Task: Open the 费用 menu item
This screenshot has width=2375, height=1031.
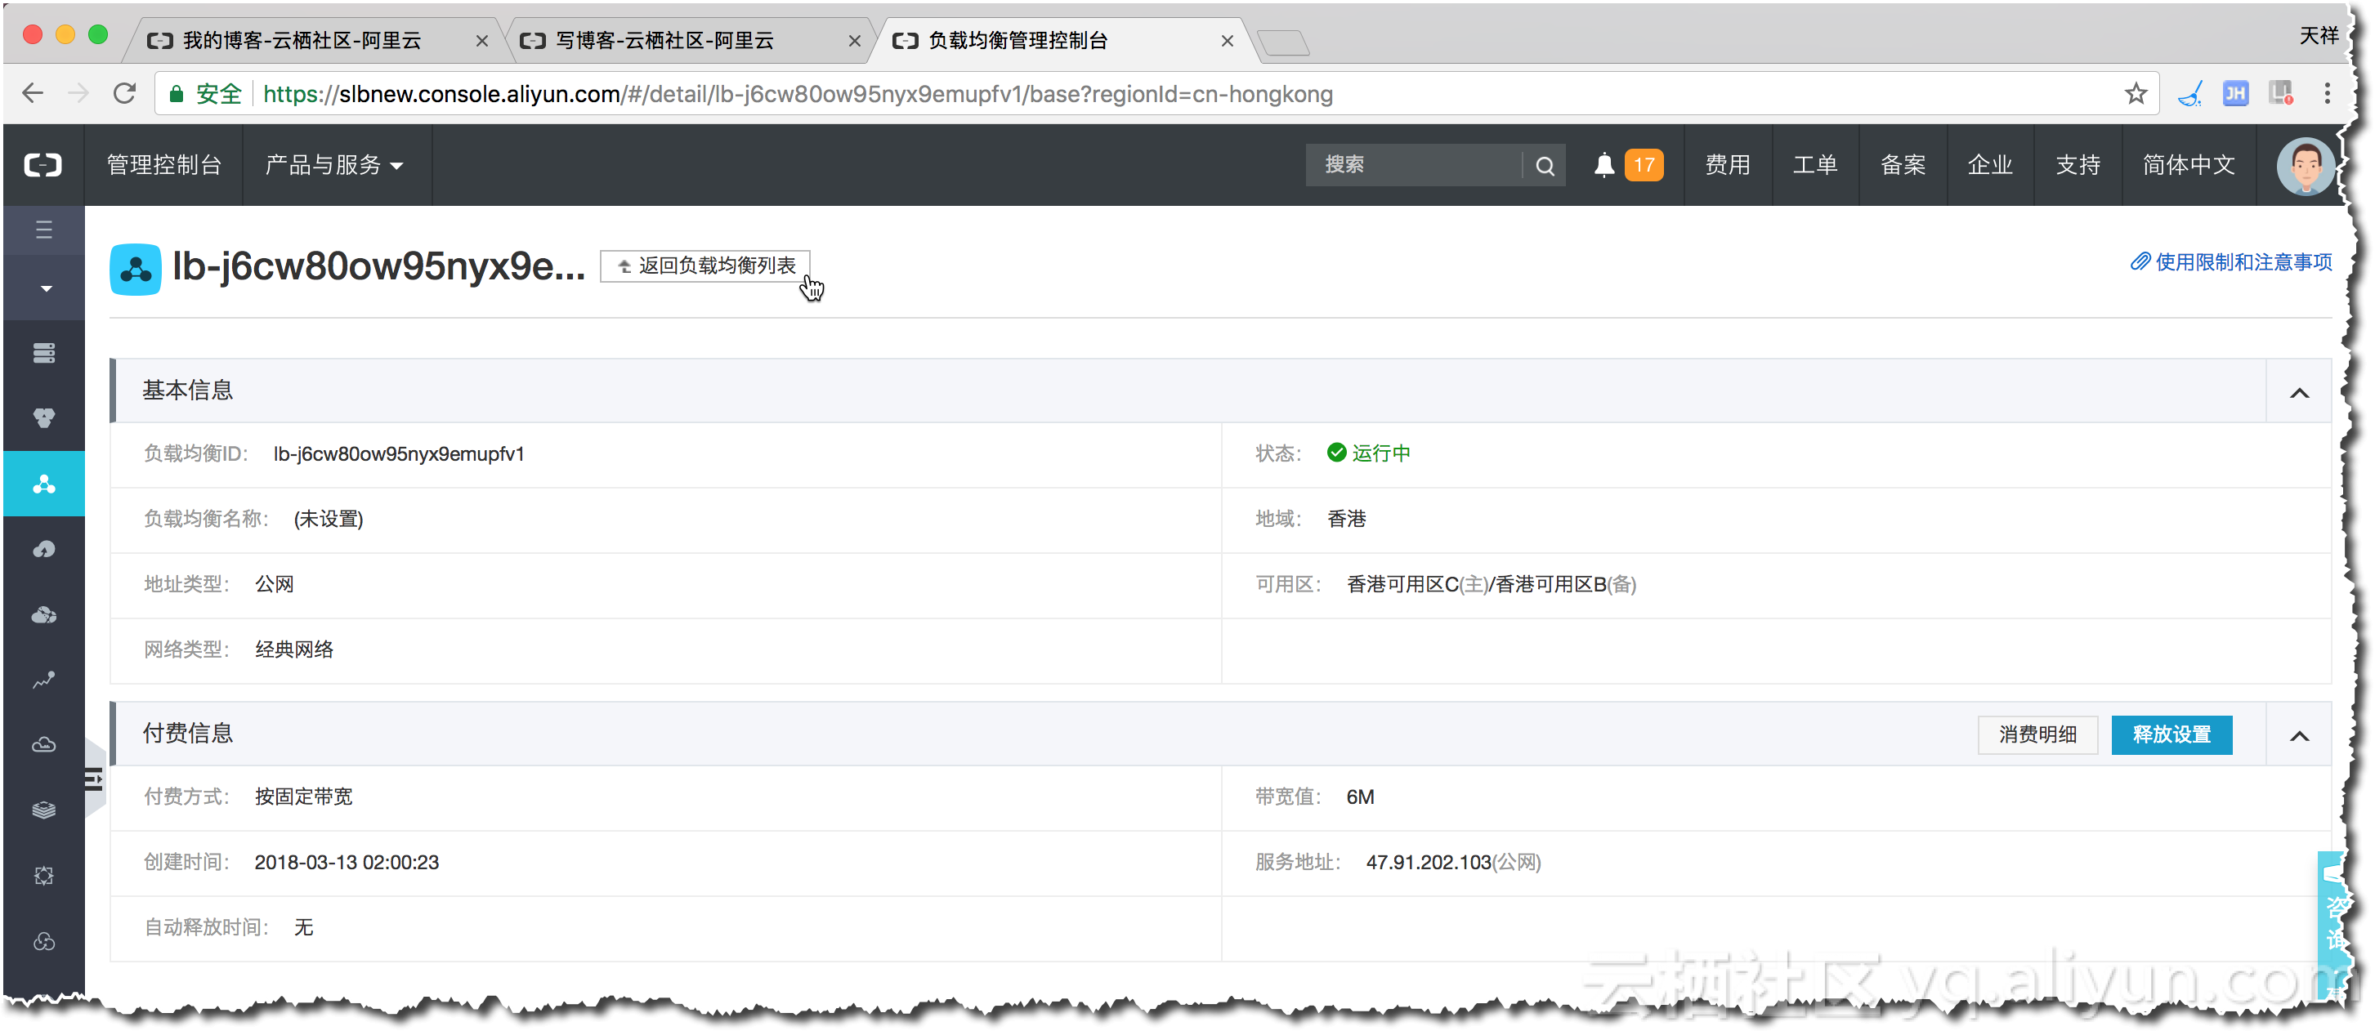Action: coord(1727,165)
